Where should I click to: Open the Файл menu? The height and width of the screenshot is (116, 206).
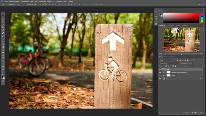6,1
